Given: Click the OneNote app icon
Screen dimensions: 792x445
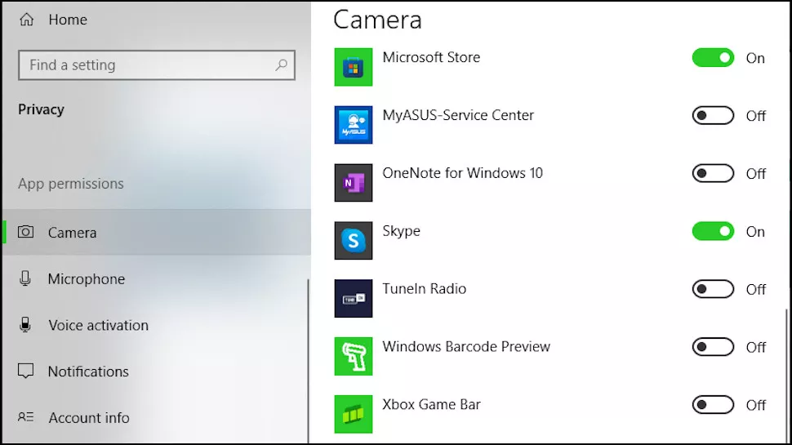Looking at the screenshot, I should tap(353, 183).
